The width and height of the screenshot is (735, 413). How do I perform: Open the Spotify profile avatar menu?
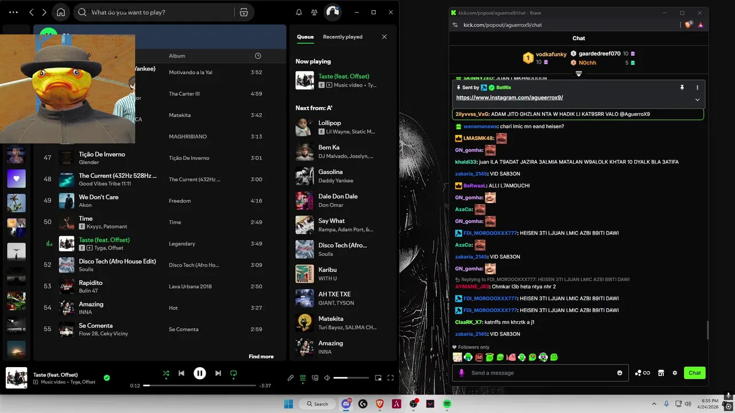coord(332,12)
